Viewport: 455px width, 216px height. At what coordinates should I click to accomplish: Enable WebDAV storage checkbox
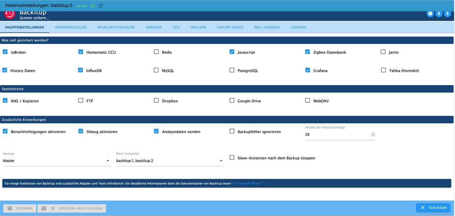coord(308,101)
